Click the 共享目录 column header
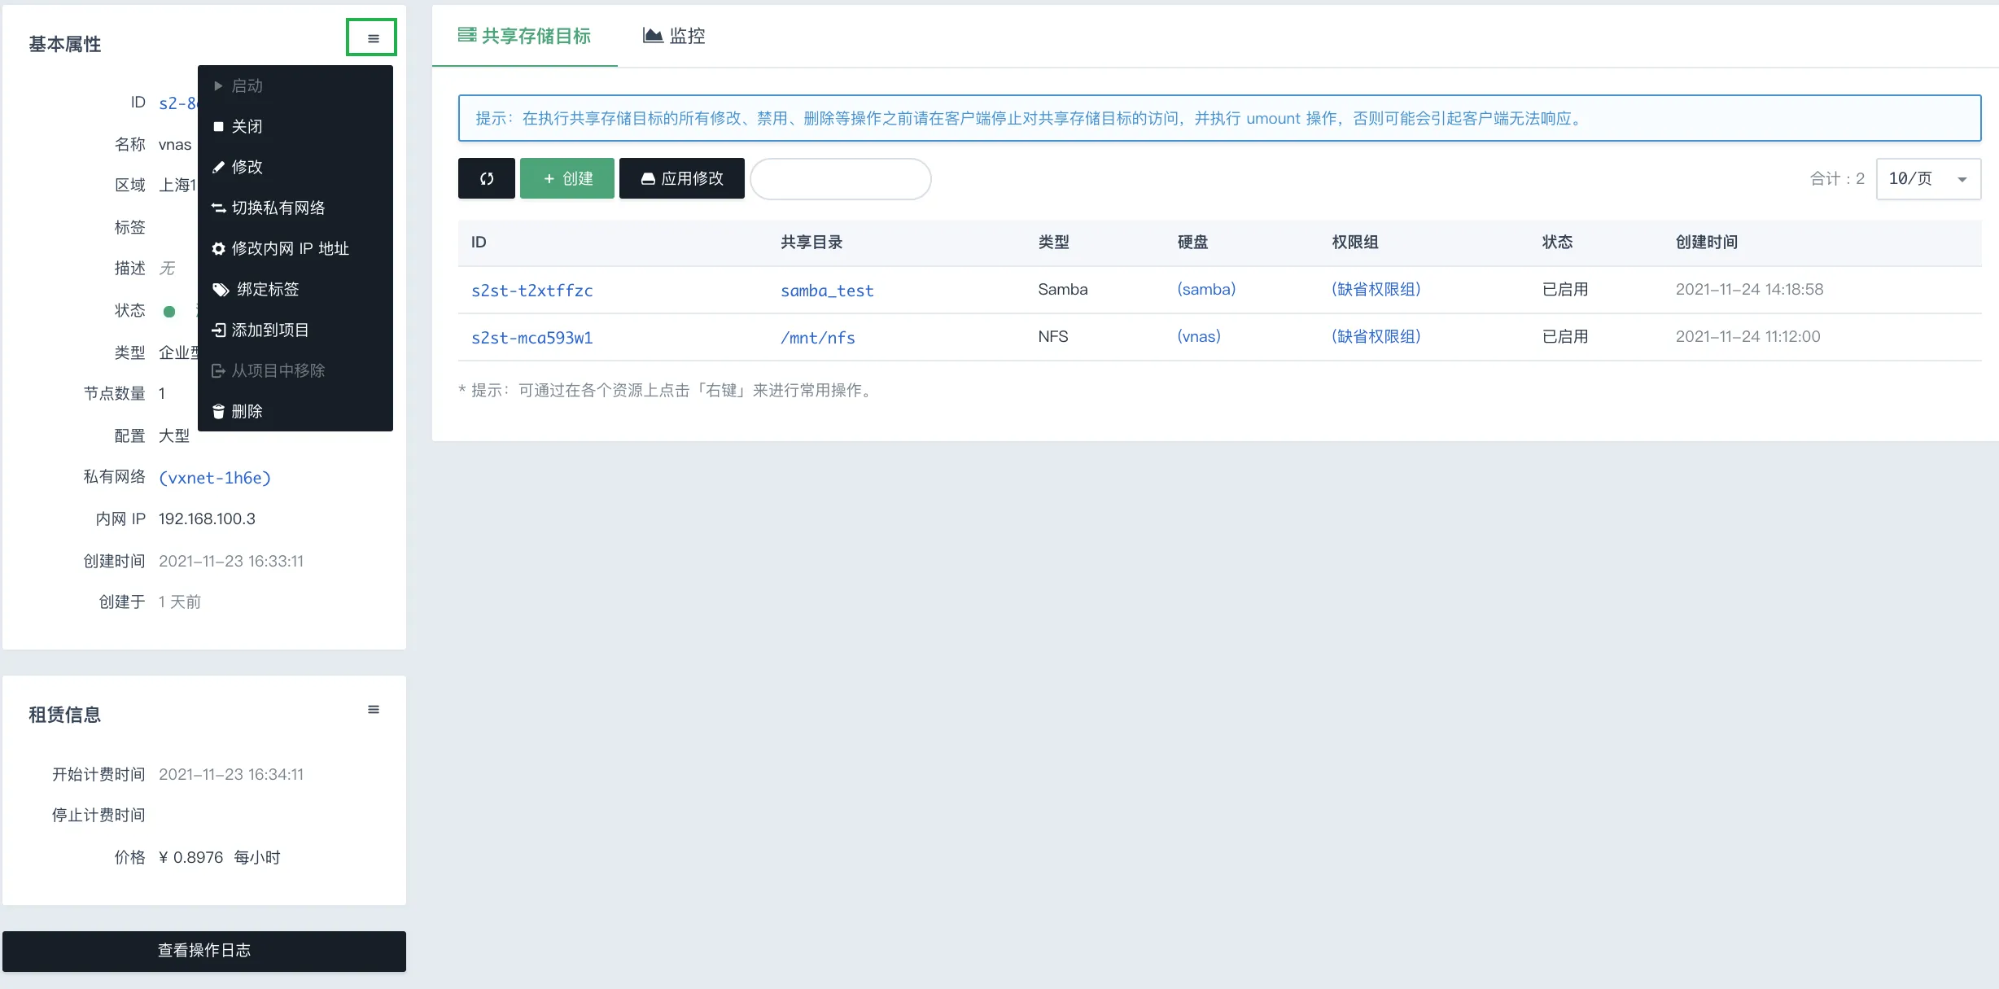Image resolution: width=1999 pixels, height=989 pixels. coord(811,242)
